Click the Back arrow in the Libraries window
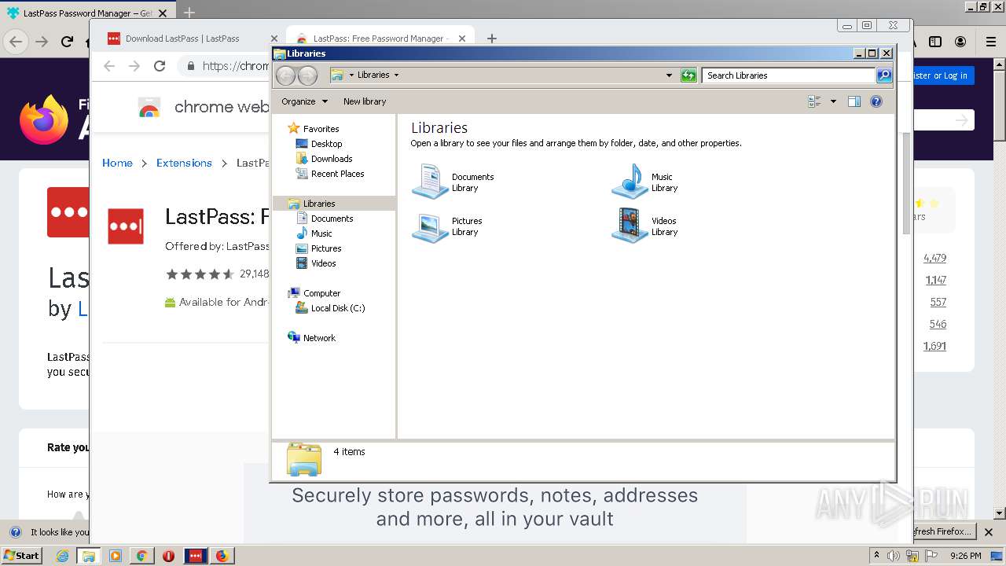1006x566 pixels. pos(286,75)
